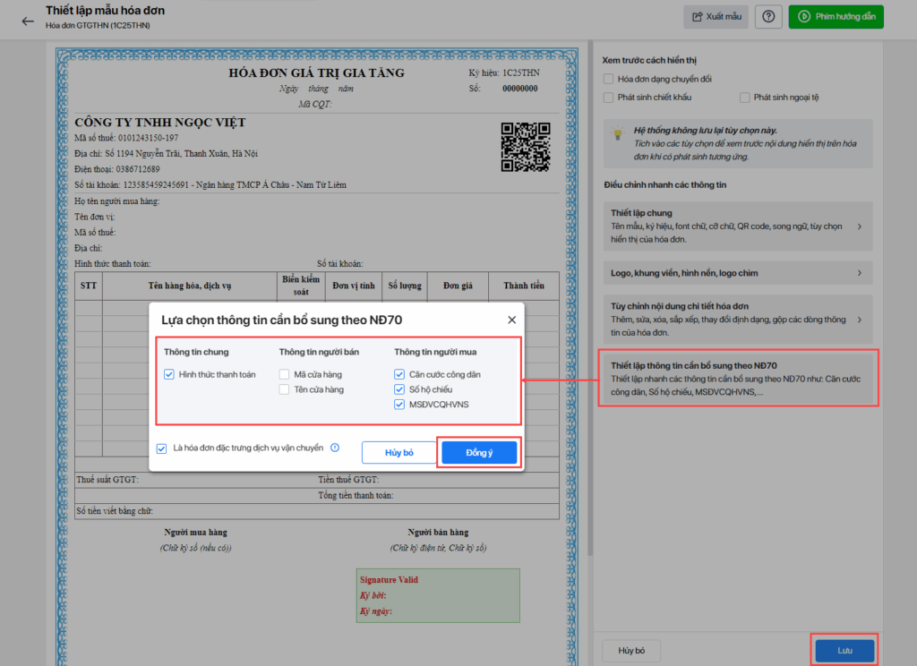Click info icon beside dịch vụ vận chuyển
Viewport: 917px width, 666px height.
coord(335,448)
